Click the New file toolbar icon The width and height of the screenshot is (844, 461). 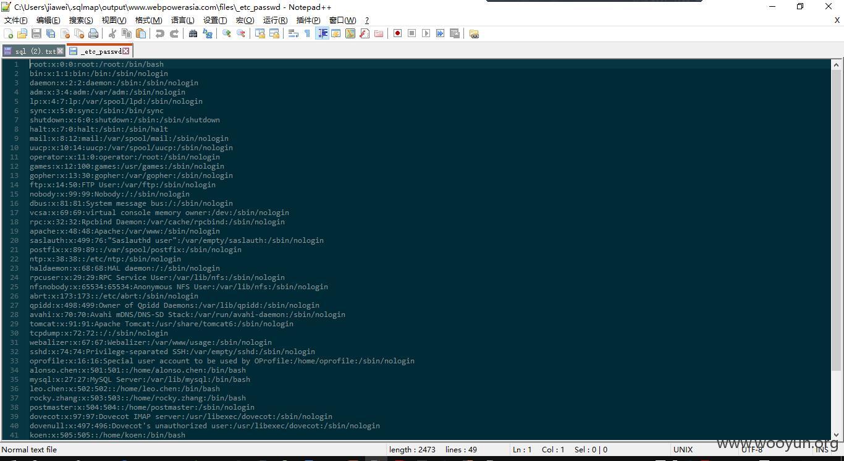[x=9, y=33]
